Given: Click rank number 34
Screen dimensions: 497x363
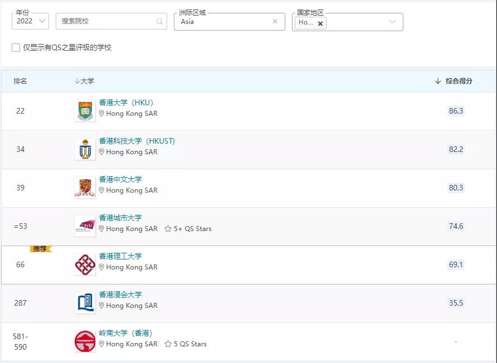Looking at the screenshot, I should 20,149.
